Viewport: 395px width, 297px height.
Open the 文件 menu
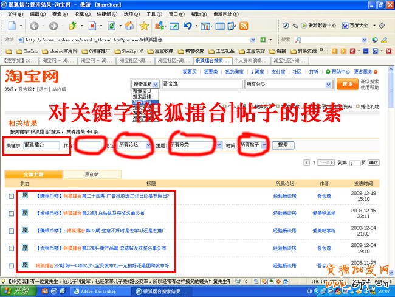(x=15, y=14)
